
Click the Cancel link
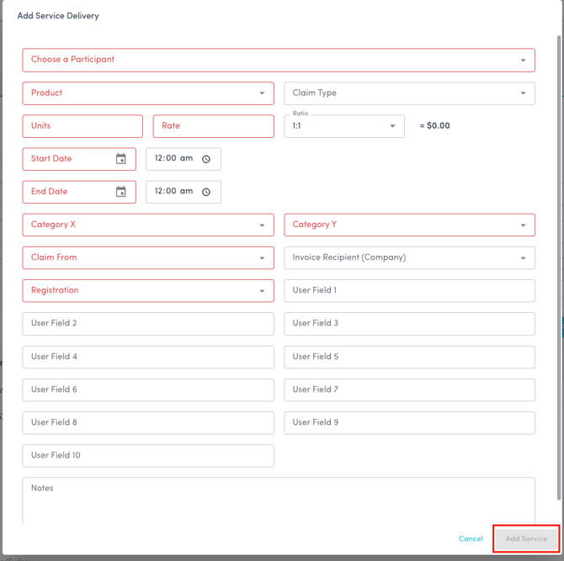[471, 538]
